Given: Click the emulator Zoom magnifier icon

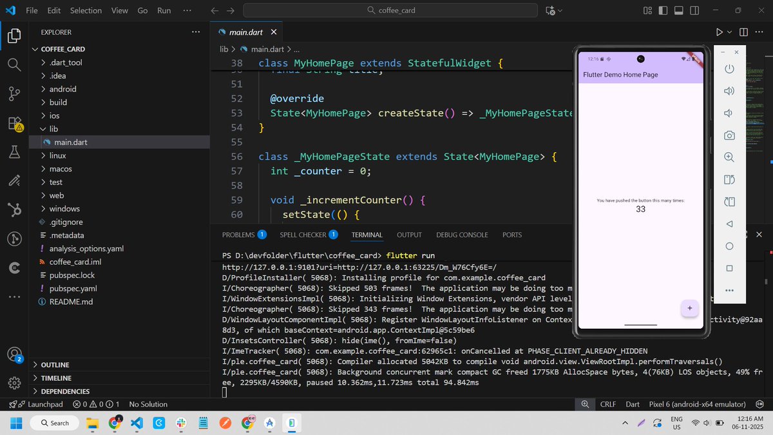Looking at the screenshot, I should 729,157.
